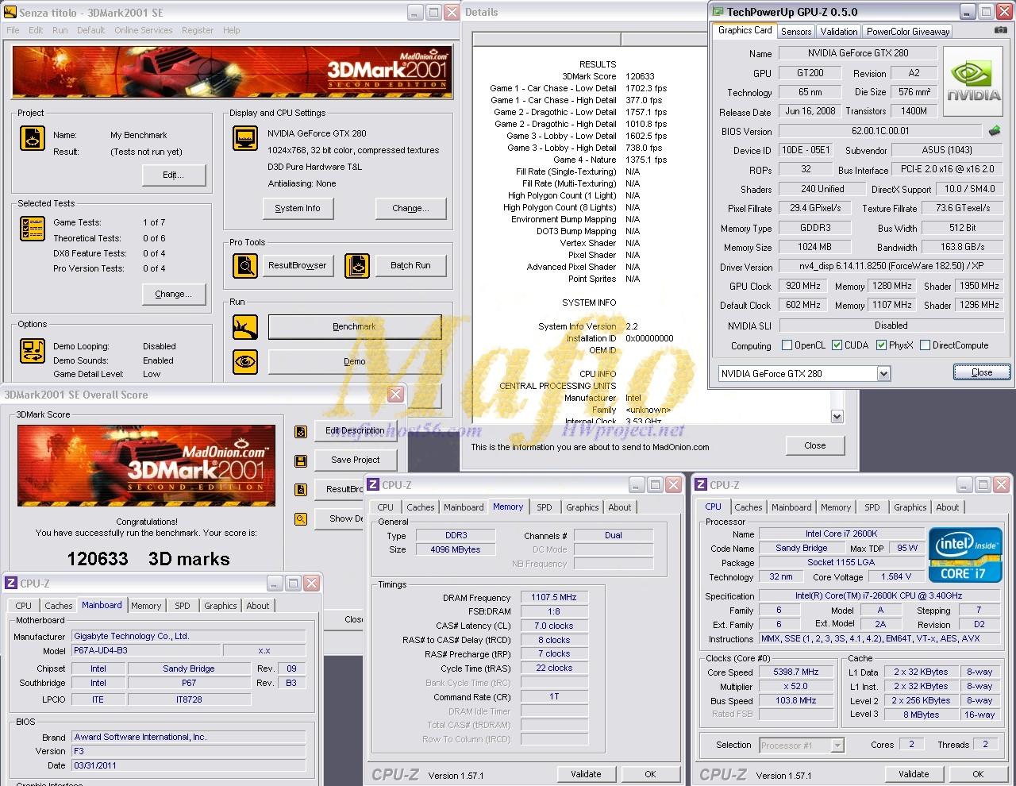Click Close in the Details window
1016x786 pixels.
coord(815,446)
